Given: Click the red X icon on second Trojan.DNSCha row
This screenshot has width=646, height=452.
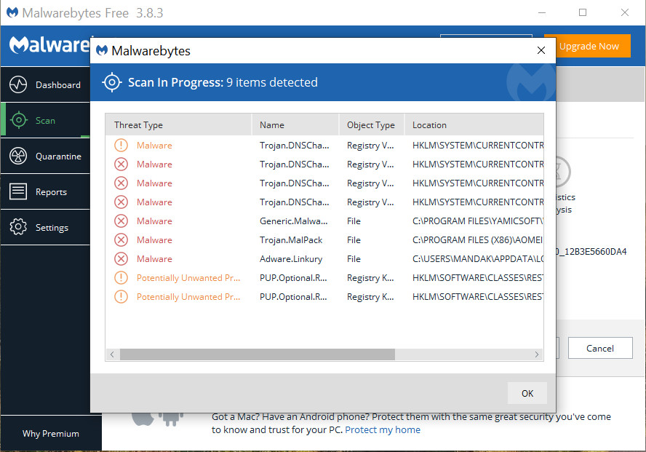Looking at the screenshot, I should click(x=121, y=164).
